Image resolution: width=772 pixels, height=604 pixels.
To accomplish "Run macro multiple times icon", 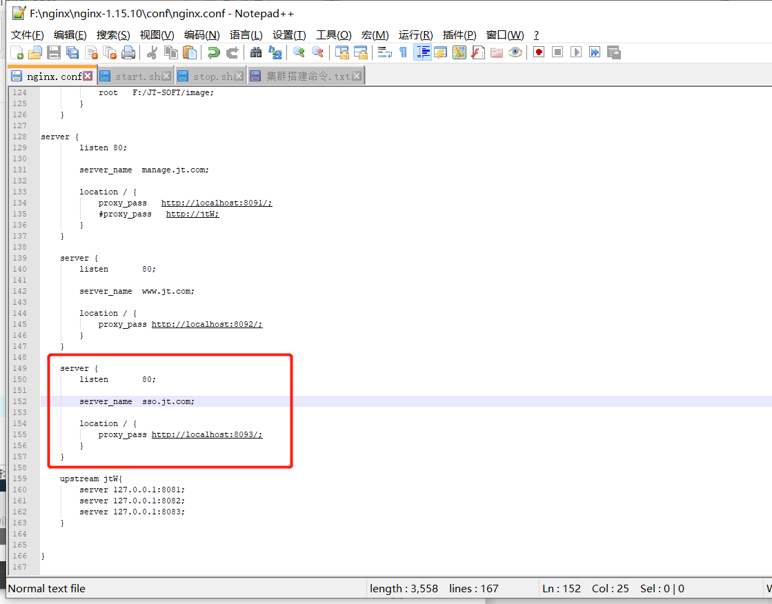I will (595, 52).
